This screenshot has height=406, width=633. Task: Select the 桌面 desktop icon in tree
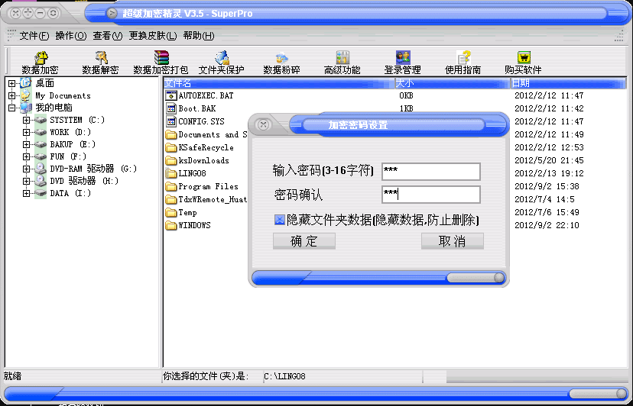click(25, 83)
